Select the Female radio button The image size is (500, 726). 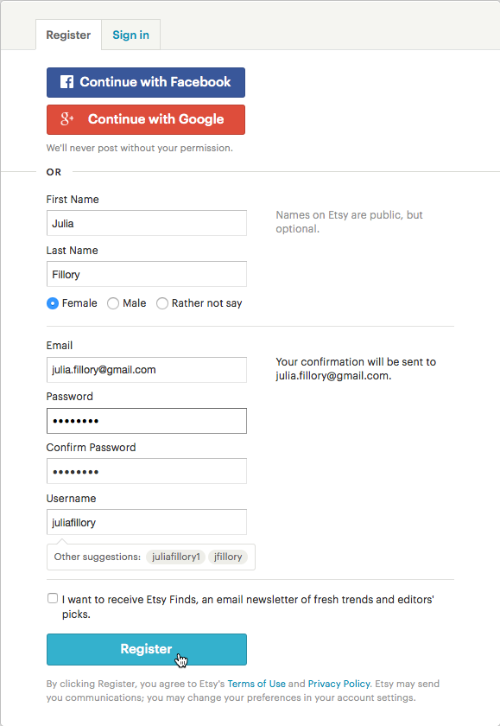pyautogui.click(x=53, y=303)
